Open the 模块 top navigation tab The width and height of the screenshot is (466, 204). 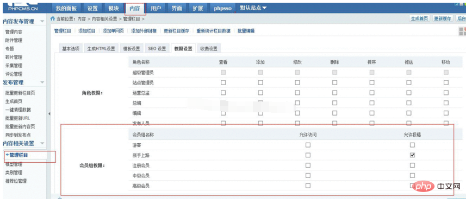(114, 8)
